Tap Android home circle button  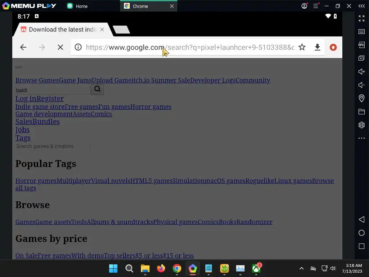(x=361, y=233)
